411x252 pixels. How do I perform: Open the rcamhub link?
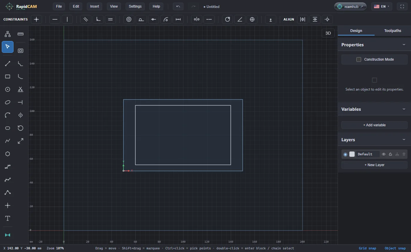point(350,6)
